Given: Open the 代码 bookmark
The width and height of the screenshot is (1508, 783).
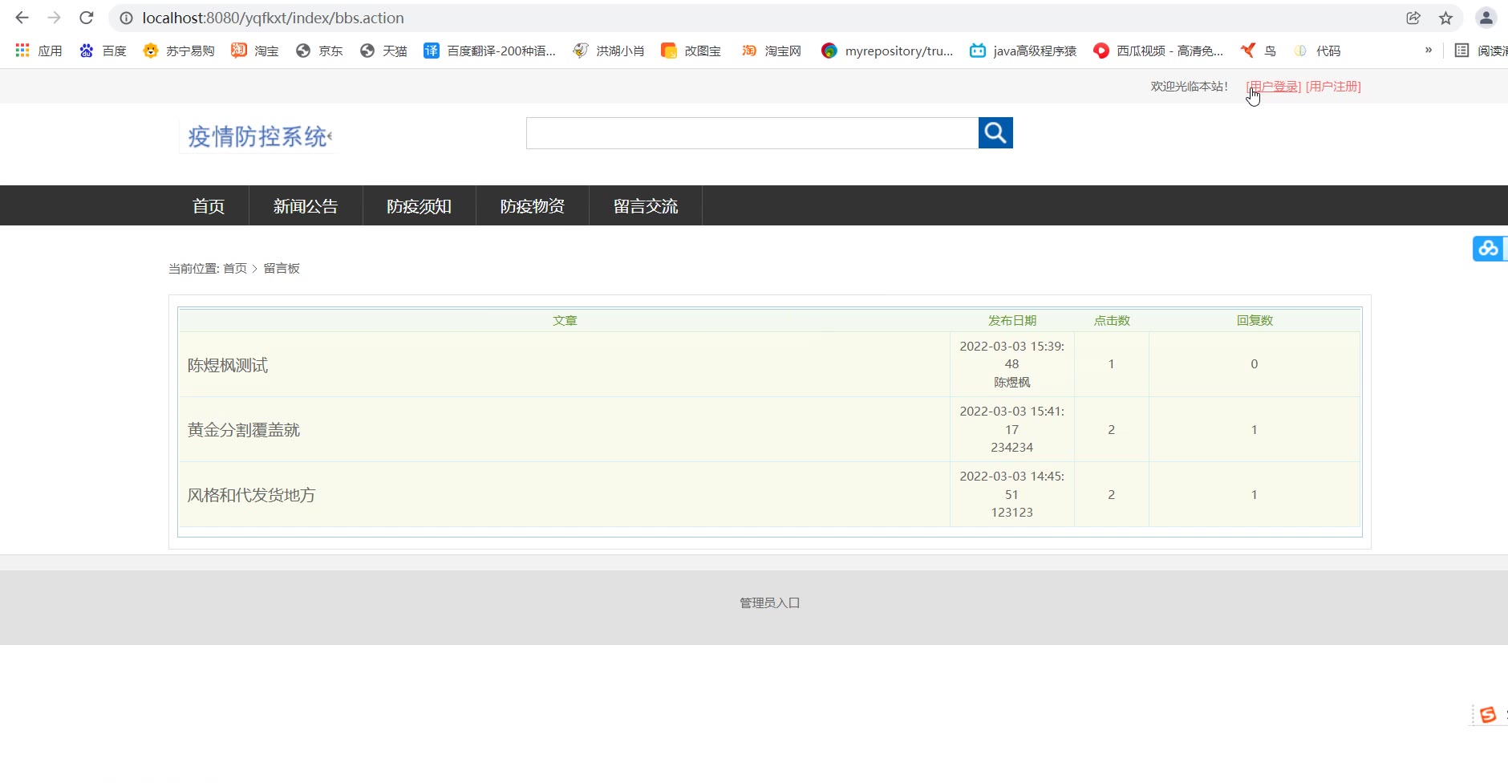Looking at the screenshot, I should (1317, 51).
